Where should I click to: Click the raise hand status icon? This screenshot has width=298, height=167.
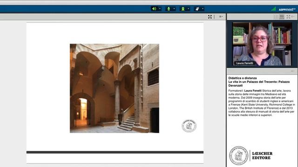(x=197, y=9)
